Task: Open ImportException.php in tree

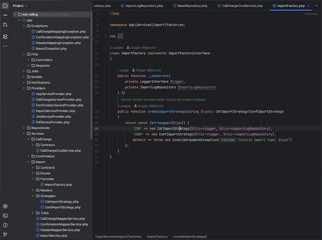Action: [49, 49]
